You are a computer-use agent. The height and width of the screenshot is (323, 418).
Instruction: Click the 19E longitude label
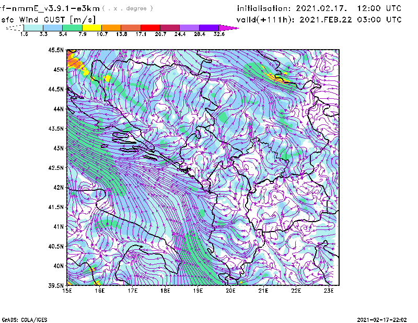click(x=198, y=291)
